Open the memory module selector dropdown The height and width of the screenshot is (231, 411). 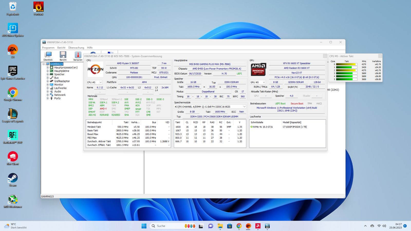(210, 107)
